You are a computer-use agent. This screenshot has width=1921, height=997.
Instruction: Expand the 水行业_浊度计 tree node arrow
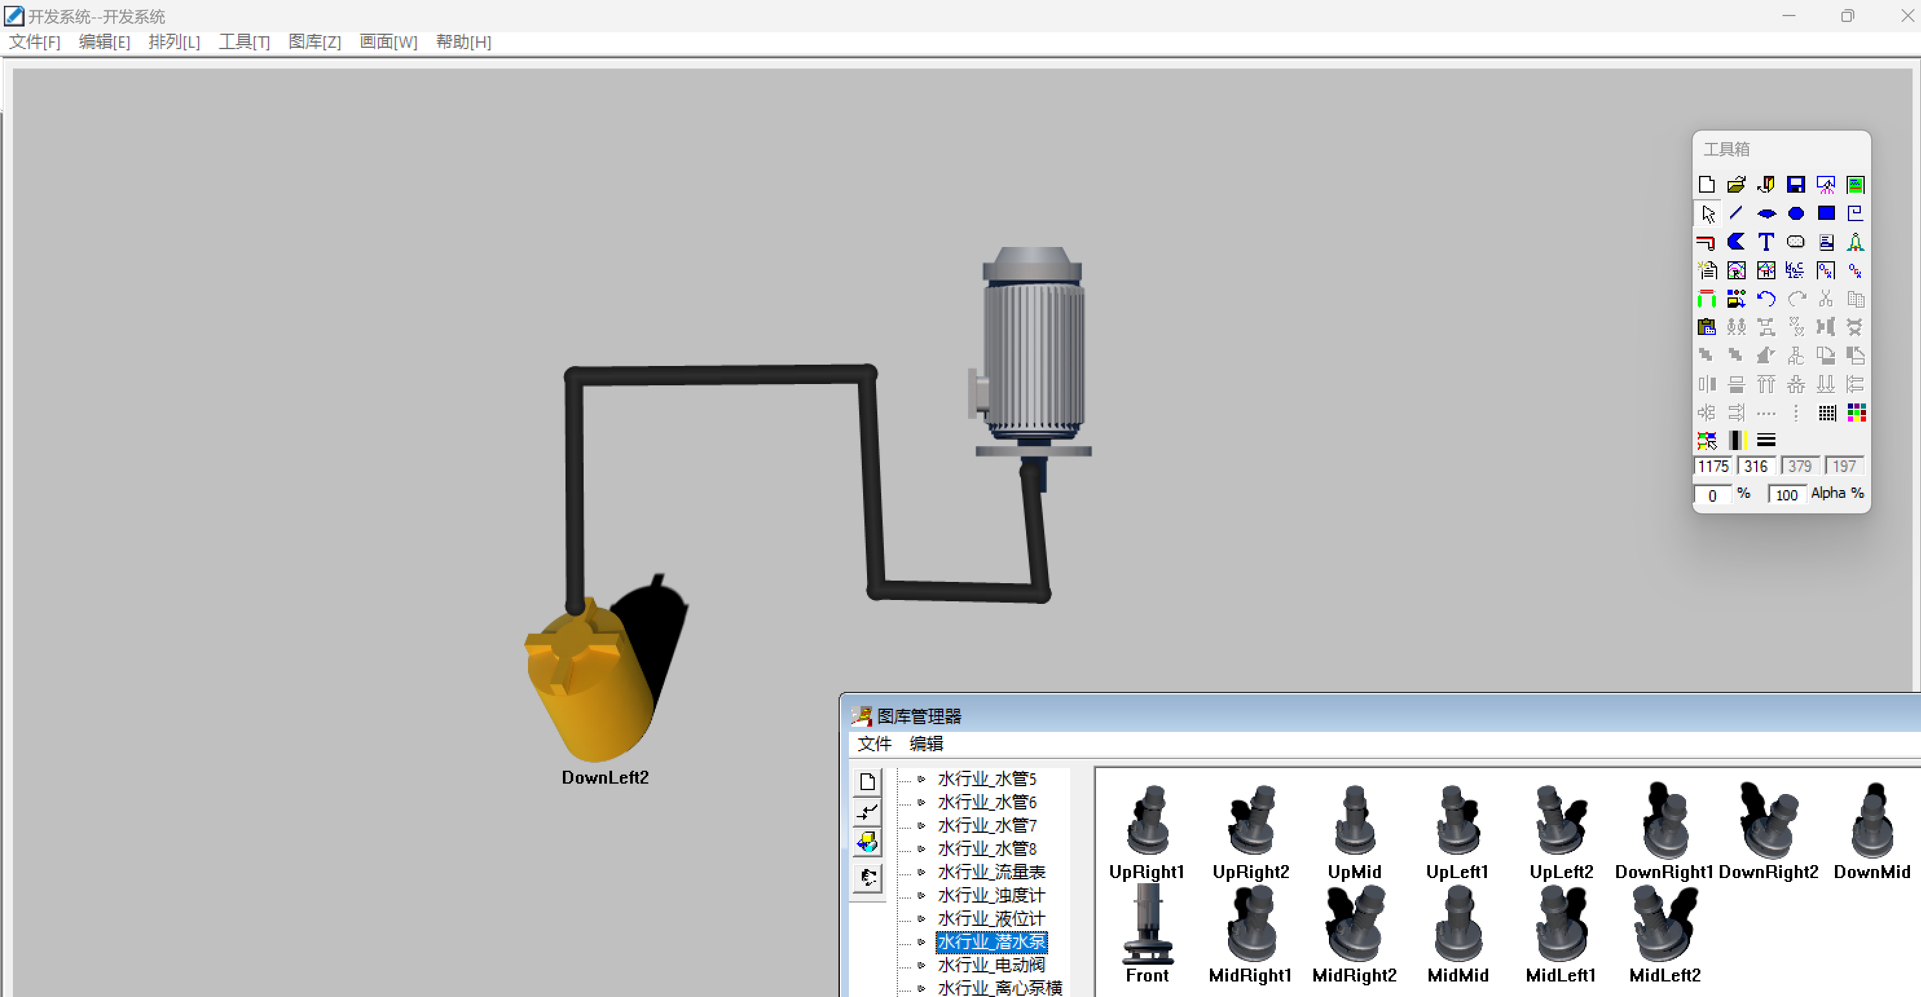tap(922, 895)
